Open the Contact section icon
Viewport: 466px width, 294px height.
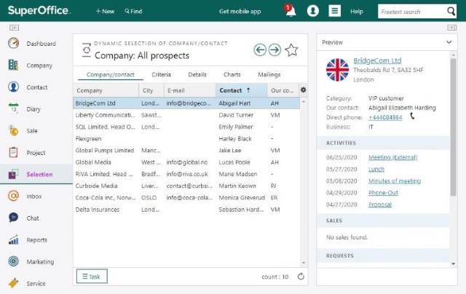point(13,87)
